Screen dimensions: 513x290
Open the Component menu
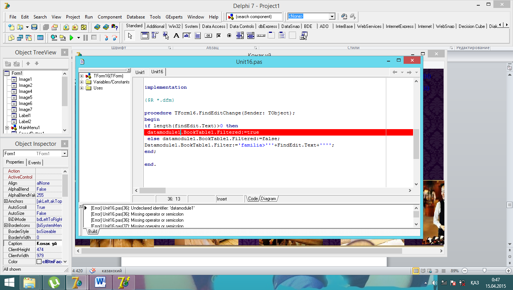(x=110, y=17)
